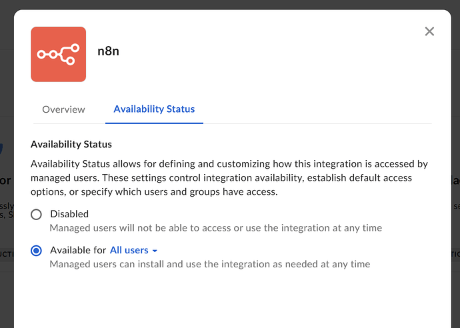Click the Available for label text
Image resolution: width=460 pixels, height=328 pixels.
[78, 251]
